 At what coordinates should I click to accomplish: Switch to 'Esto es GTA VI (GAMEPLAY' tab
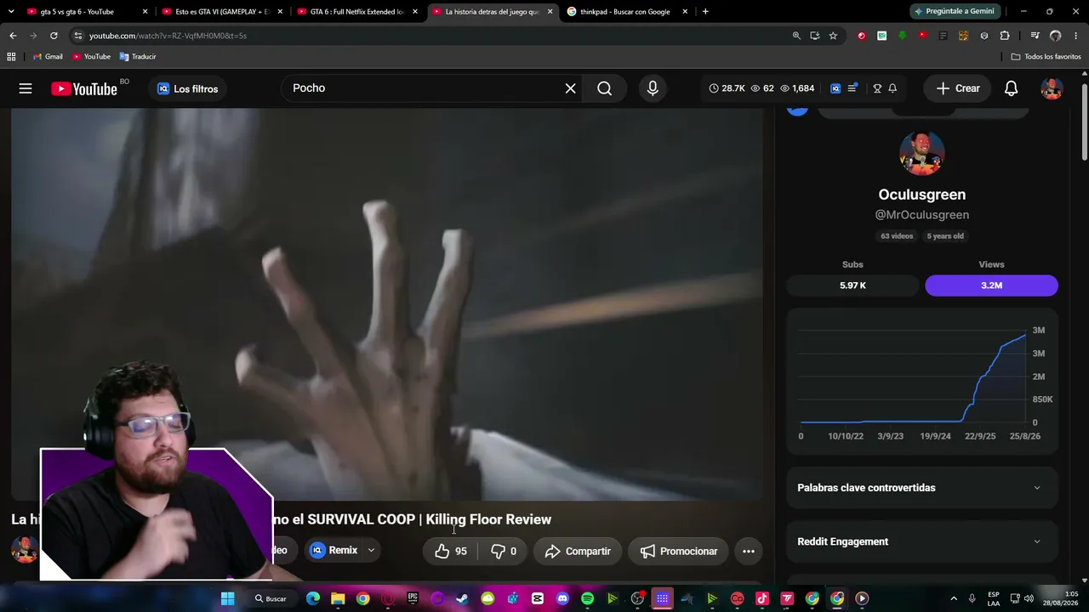point(221,12)
